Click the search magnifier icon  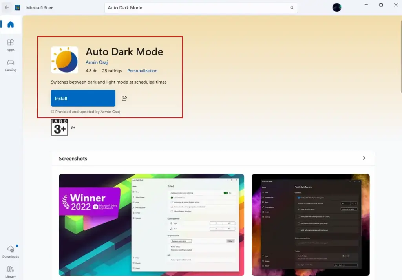tap(292, 8)
